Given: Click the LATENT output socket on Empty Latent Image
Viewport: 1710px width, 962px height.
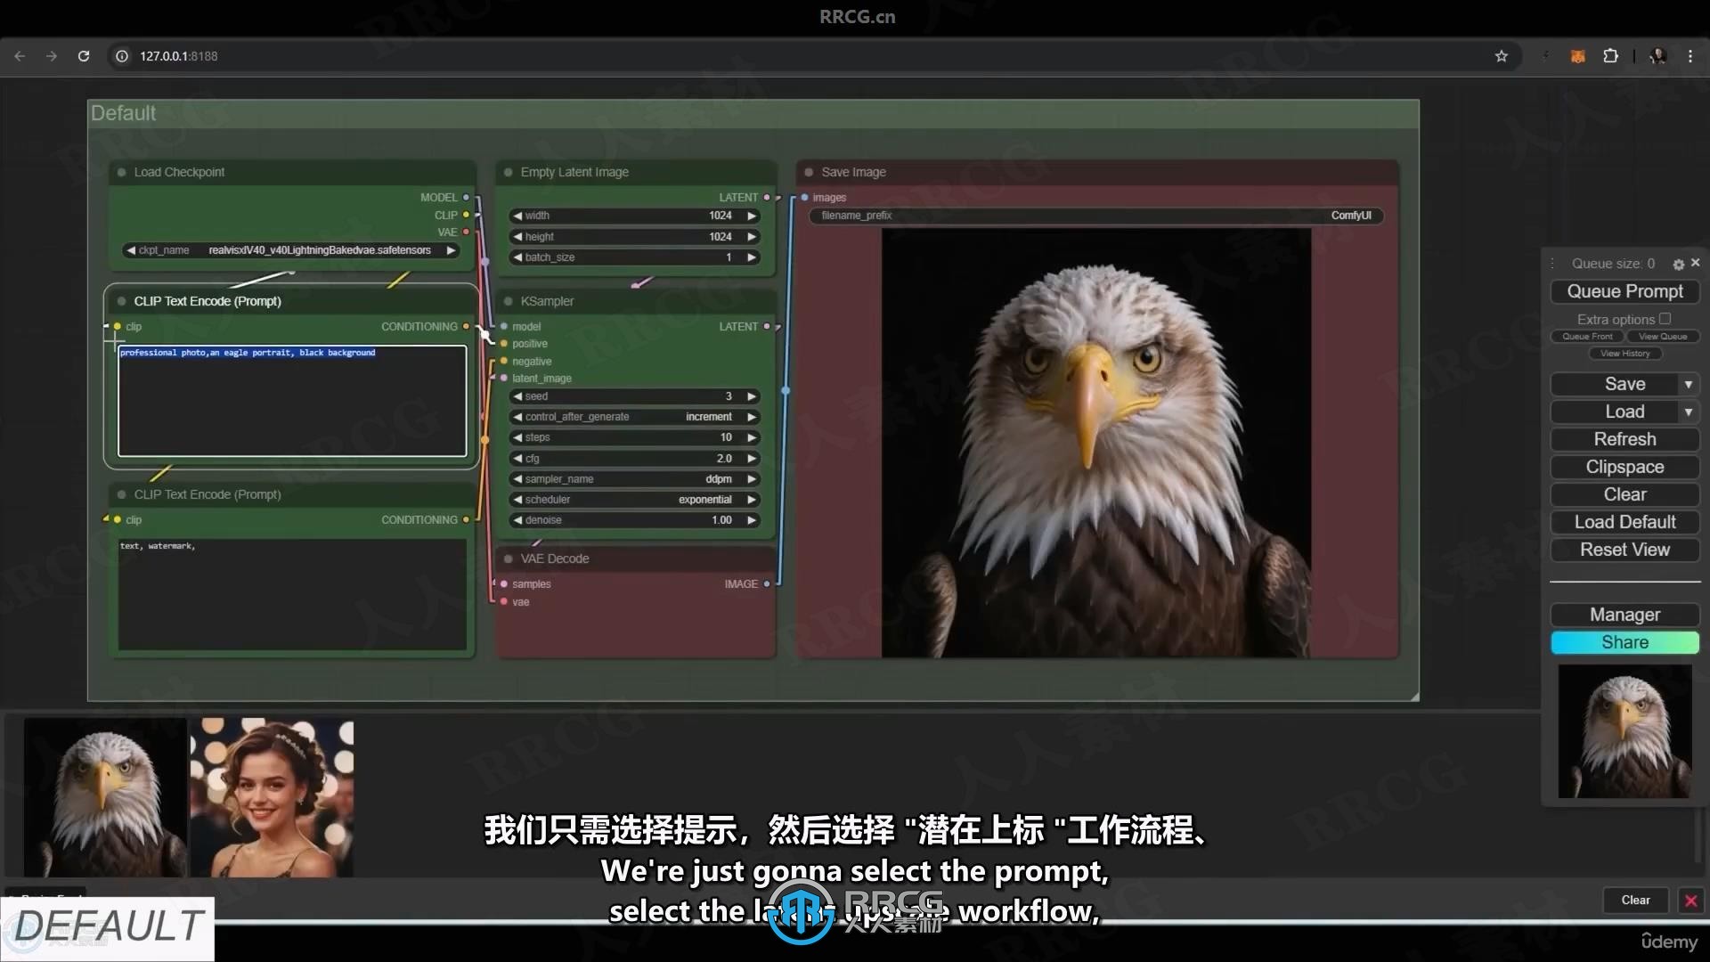Looking at the screenshot, I should point(767,198).
